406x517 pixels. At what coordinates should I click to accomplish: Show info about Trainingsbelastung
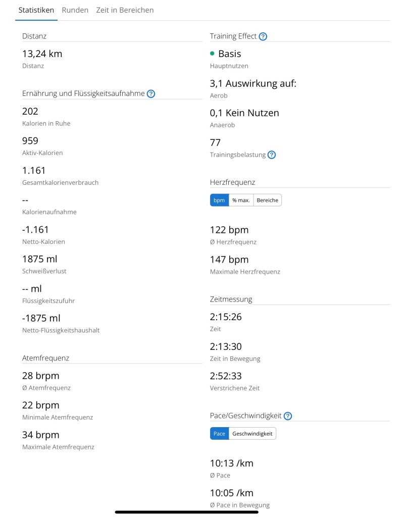click(272, 155)
